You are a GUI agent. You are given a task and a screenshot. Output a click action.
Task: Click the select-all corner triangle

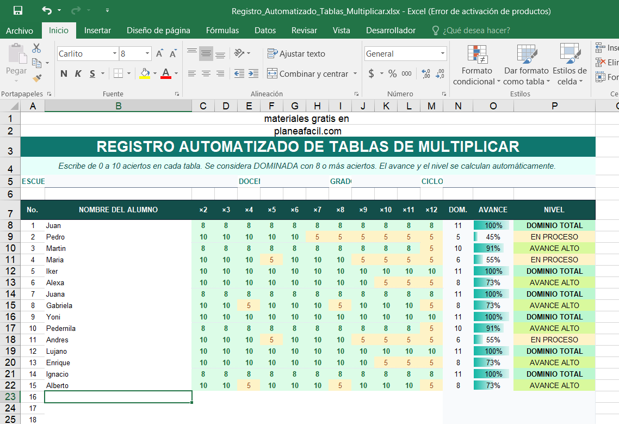(x=14, y=106)
